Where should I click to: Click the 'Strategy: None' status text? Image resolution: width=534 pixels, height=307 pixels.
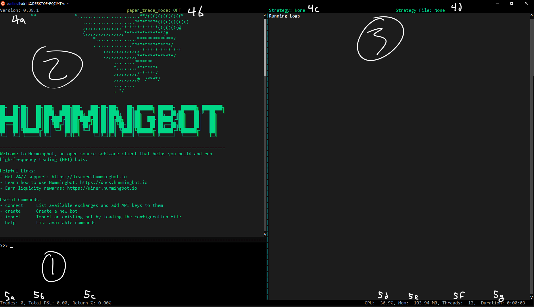(x=287, y=10)
